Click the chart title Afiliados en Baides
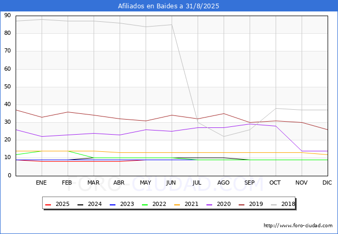This screenshot has height=234, width=338. 169,6
